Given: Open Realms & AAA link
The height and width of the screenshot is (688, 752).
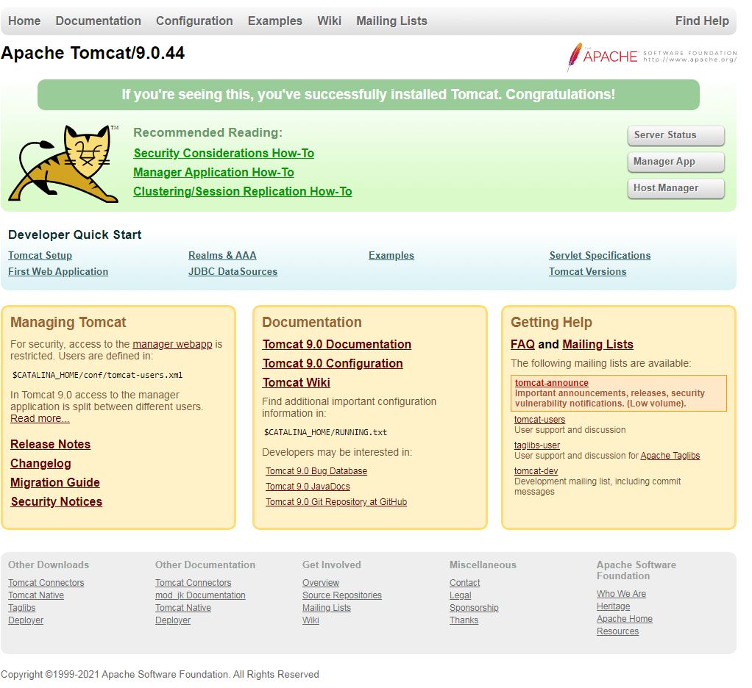Looking at the screenshot, I should tap(222, 255).
